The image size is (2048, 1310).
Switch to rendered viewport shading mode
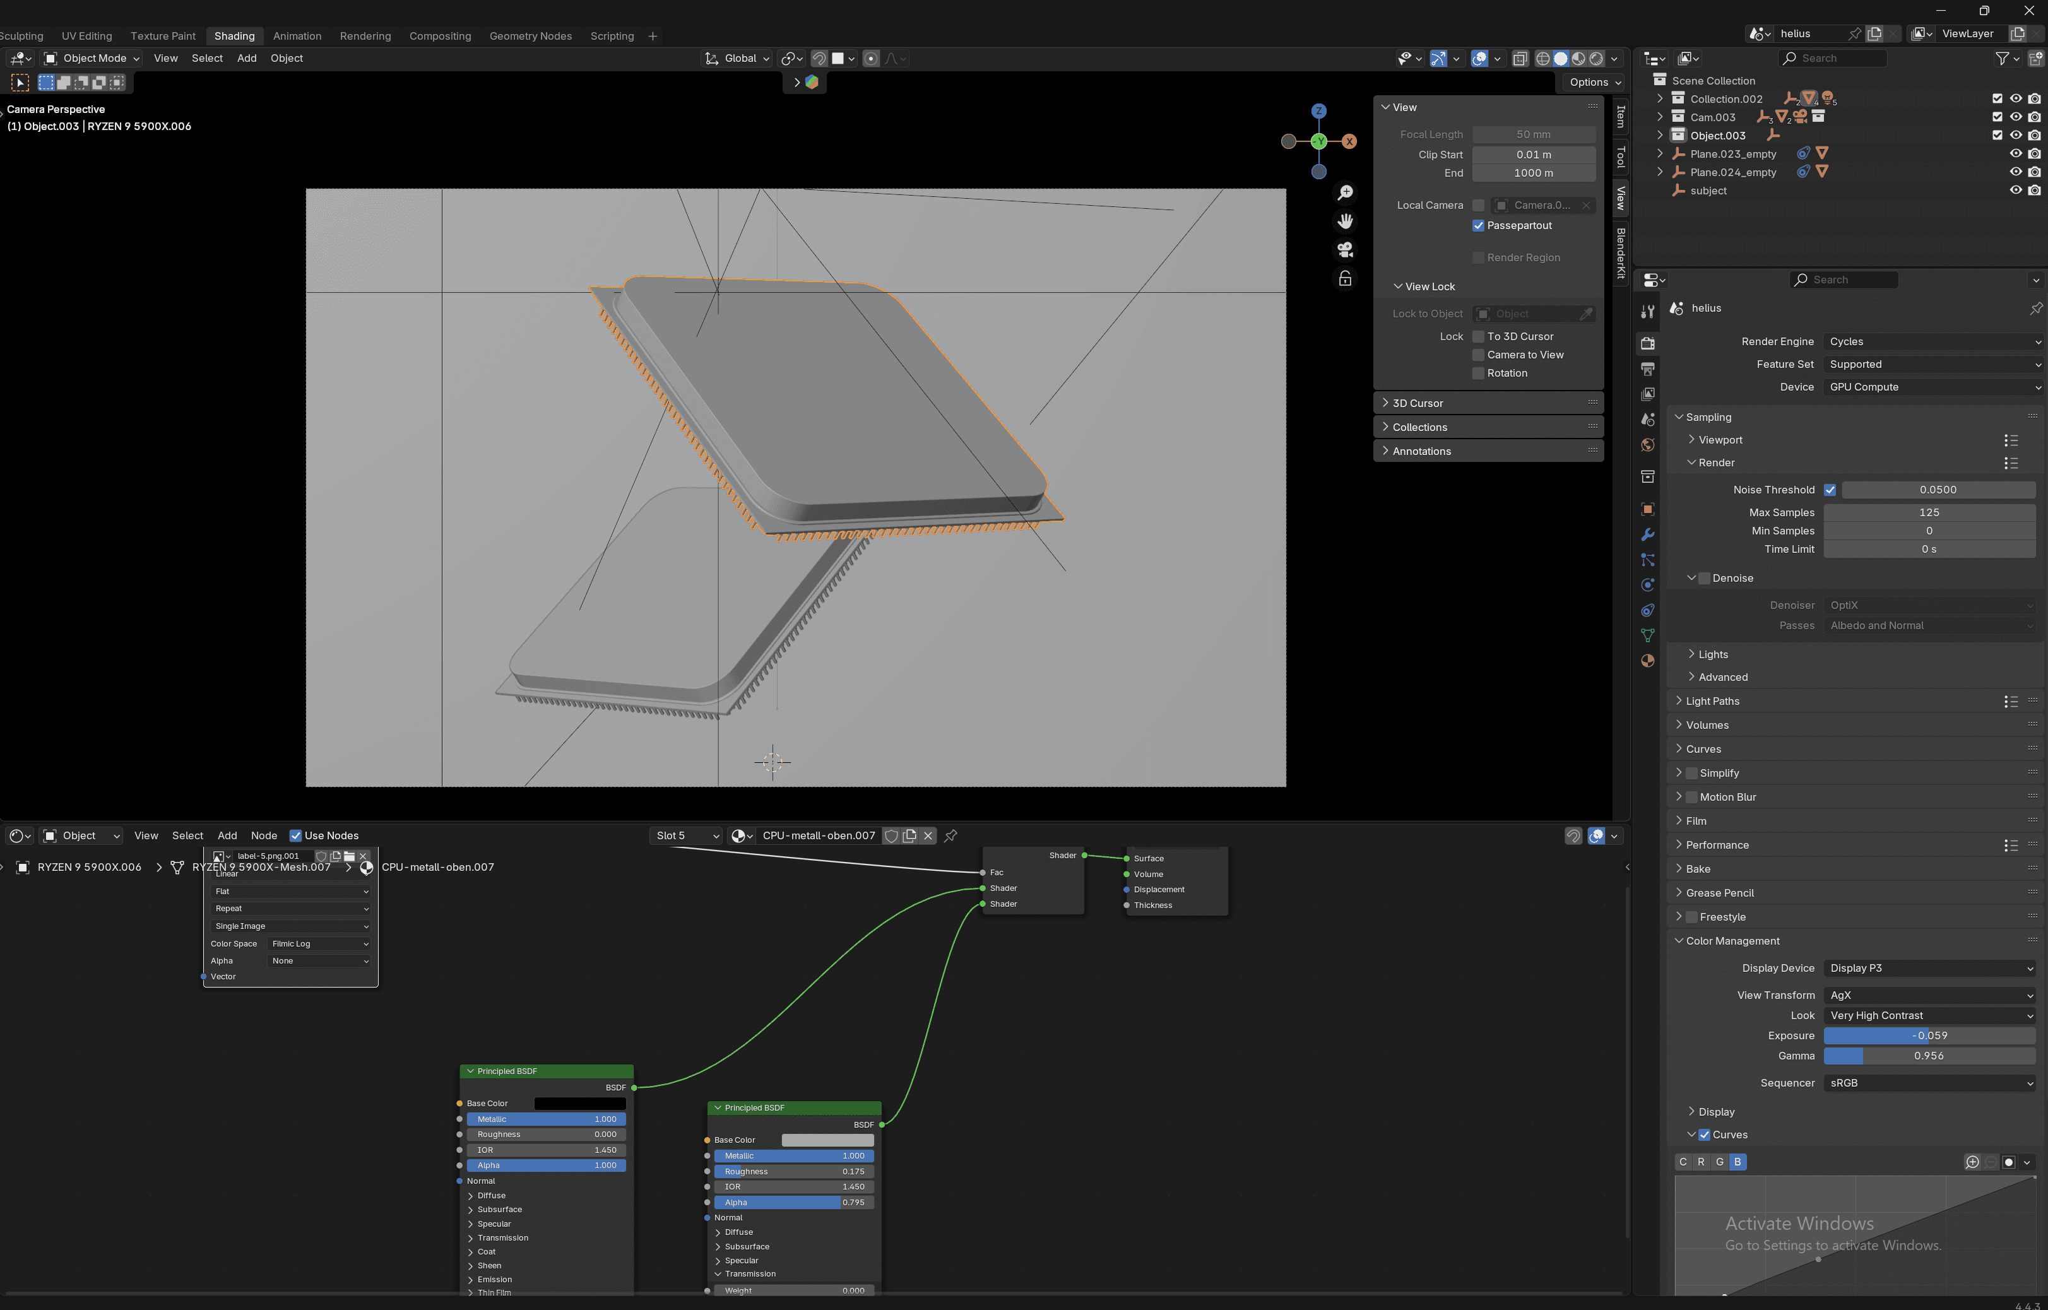pyautogui.click(x=1596, y=59)
